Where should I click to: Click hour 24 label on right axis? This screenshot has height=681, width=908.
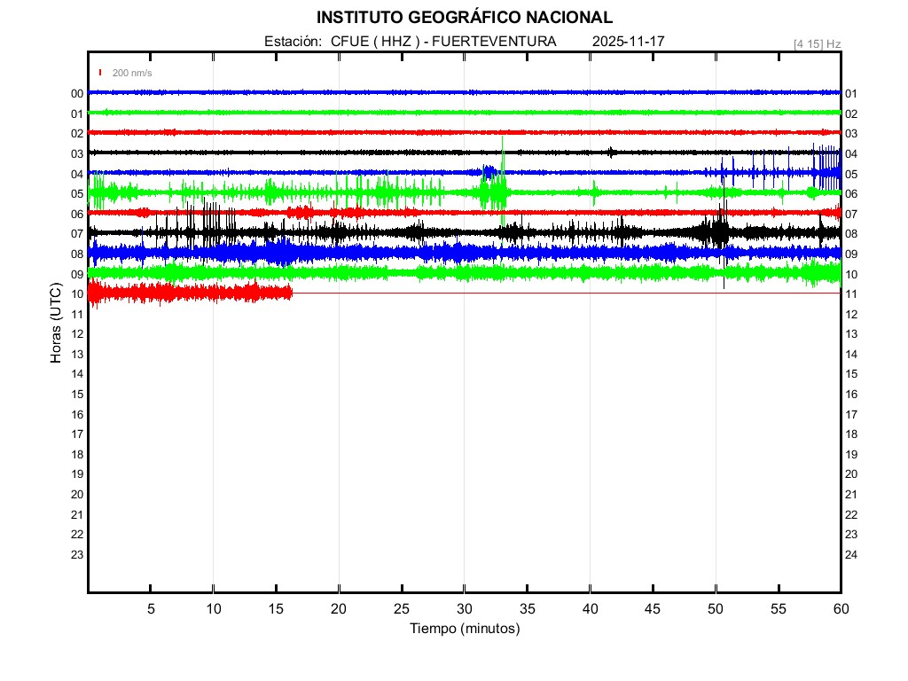pyautogui.click(x=851, y=555)
